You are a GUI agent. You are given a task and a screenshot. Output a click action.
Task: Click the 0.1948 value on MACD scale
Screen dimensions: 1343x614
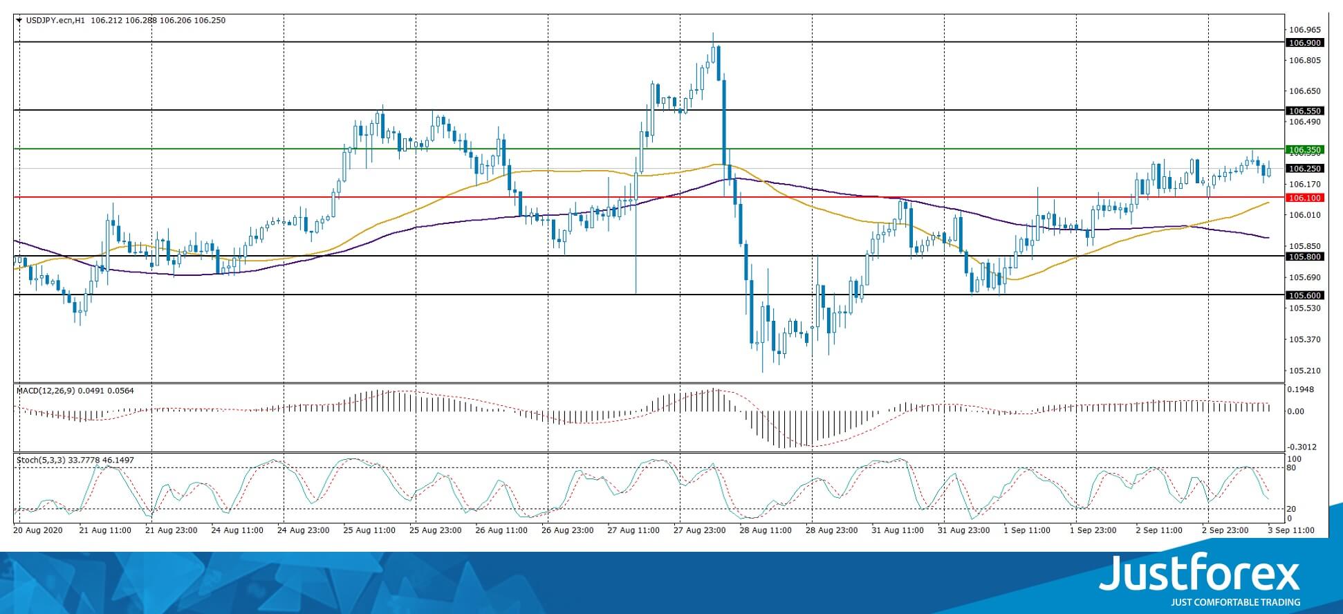1300,389
